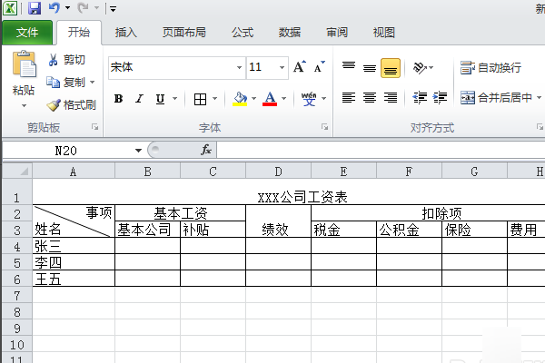Center text horizontally
The width and height of the screenshot is (545, 363).
(x=370, y=98)
